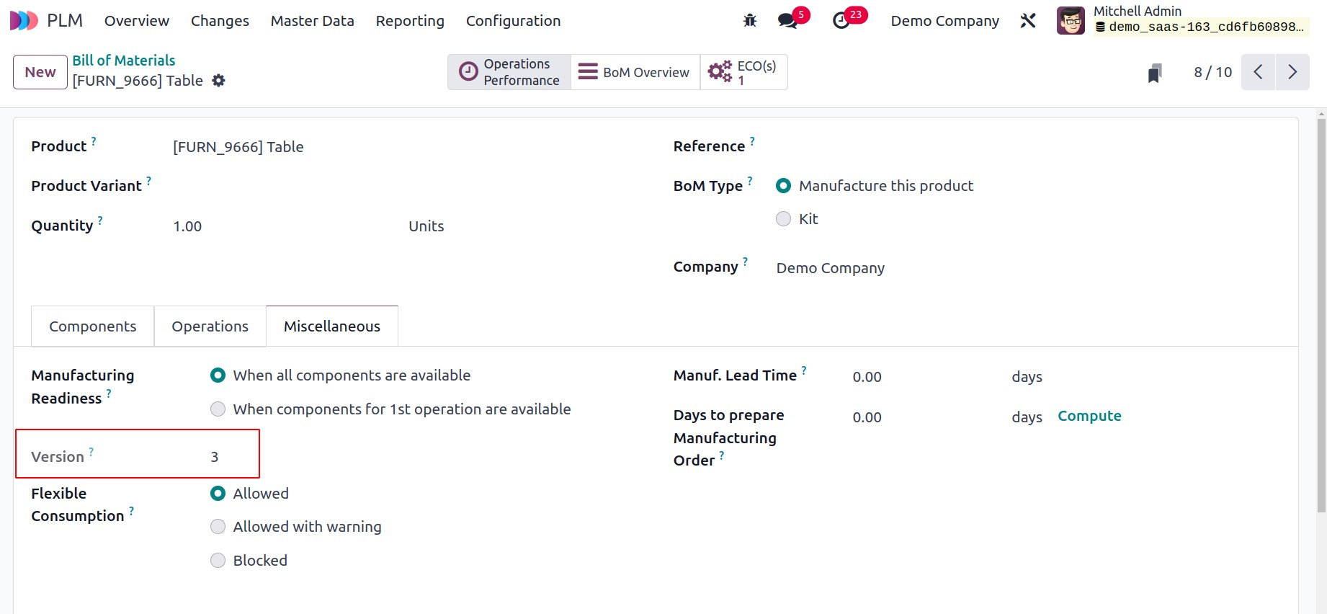The width and height of the screenshot is (1327, 614).
Task: Open BoM Overview stat button
Action: coord(635,72)
